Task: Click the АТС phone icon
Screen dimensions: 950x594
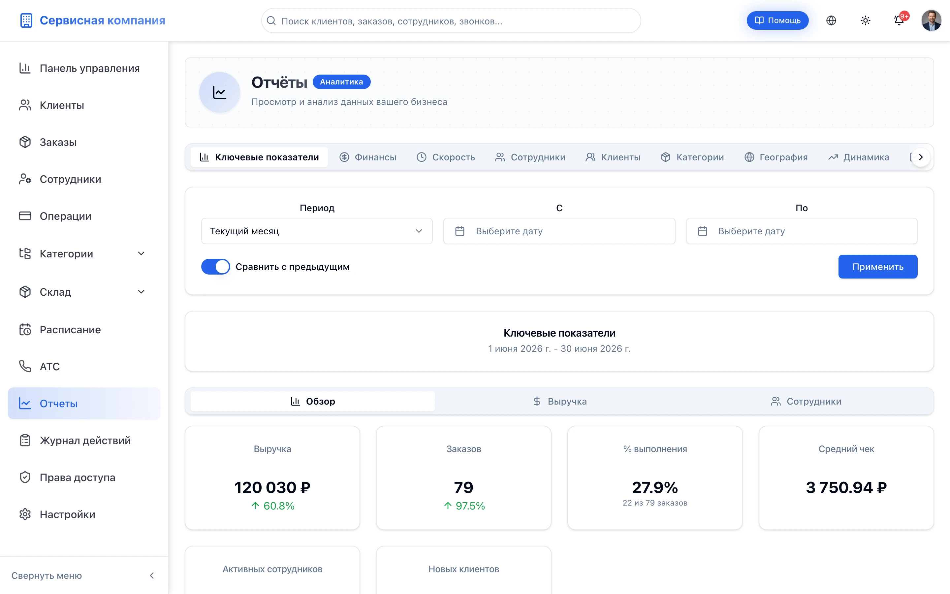Action: (25, 366)
